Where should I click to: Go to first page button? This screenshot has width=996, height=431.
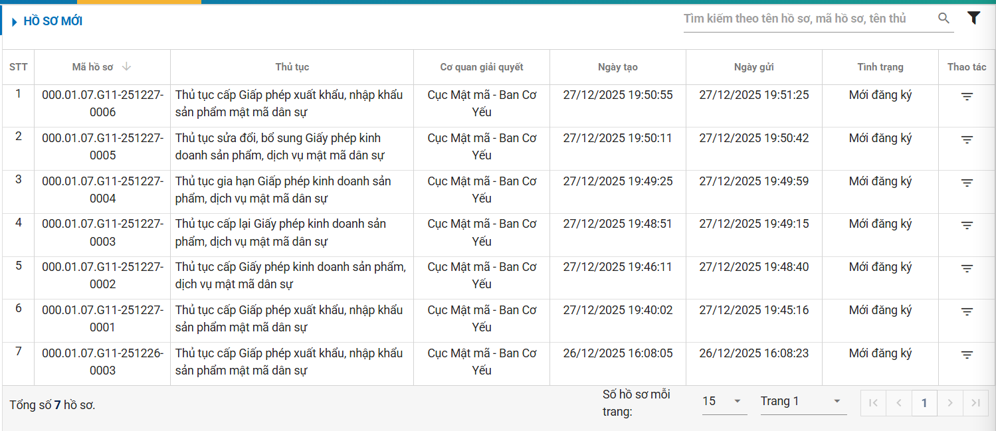coord(873,402)
